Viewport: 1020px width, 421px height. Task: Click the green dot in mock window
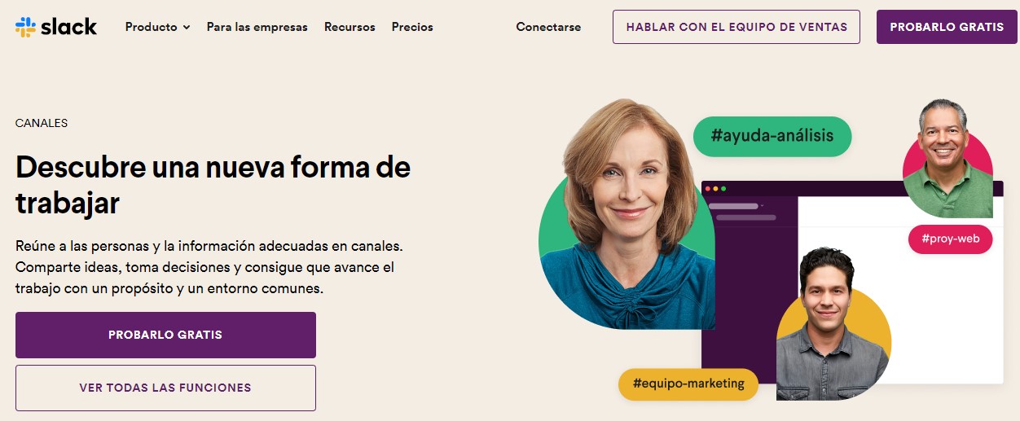[x=723, y=189]
